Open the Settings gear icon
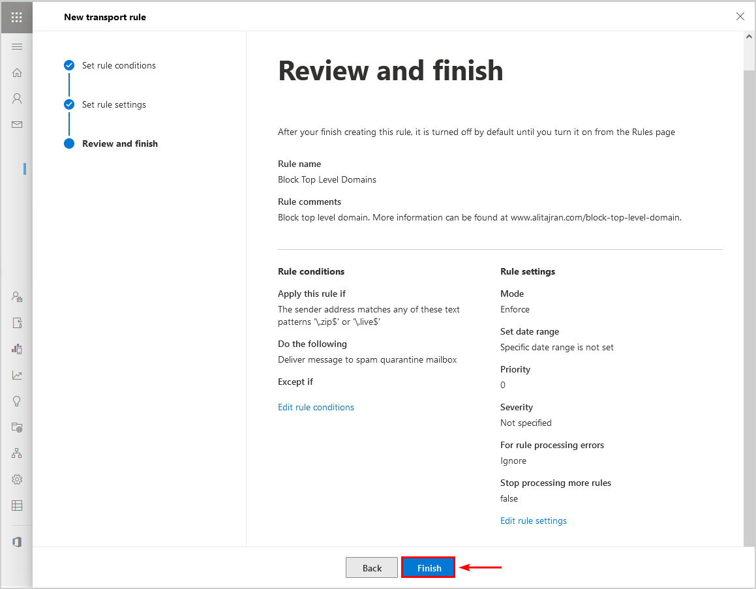756x589 pixels. point(17,479)
